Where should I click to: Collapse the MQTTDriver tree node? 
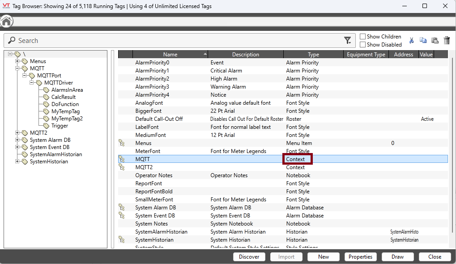pyautogui.click(x=32, y=83)
